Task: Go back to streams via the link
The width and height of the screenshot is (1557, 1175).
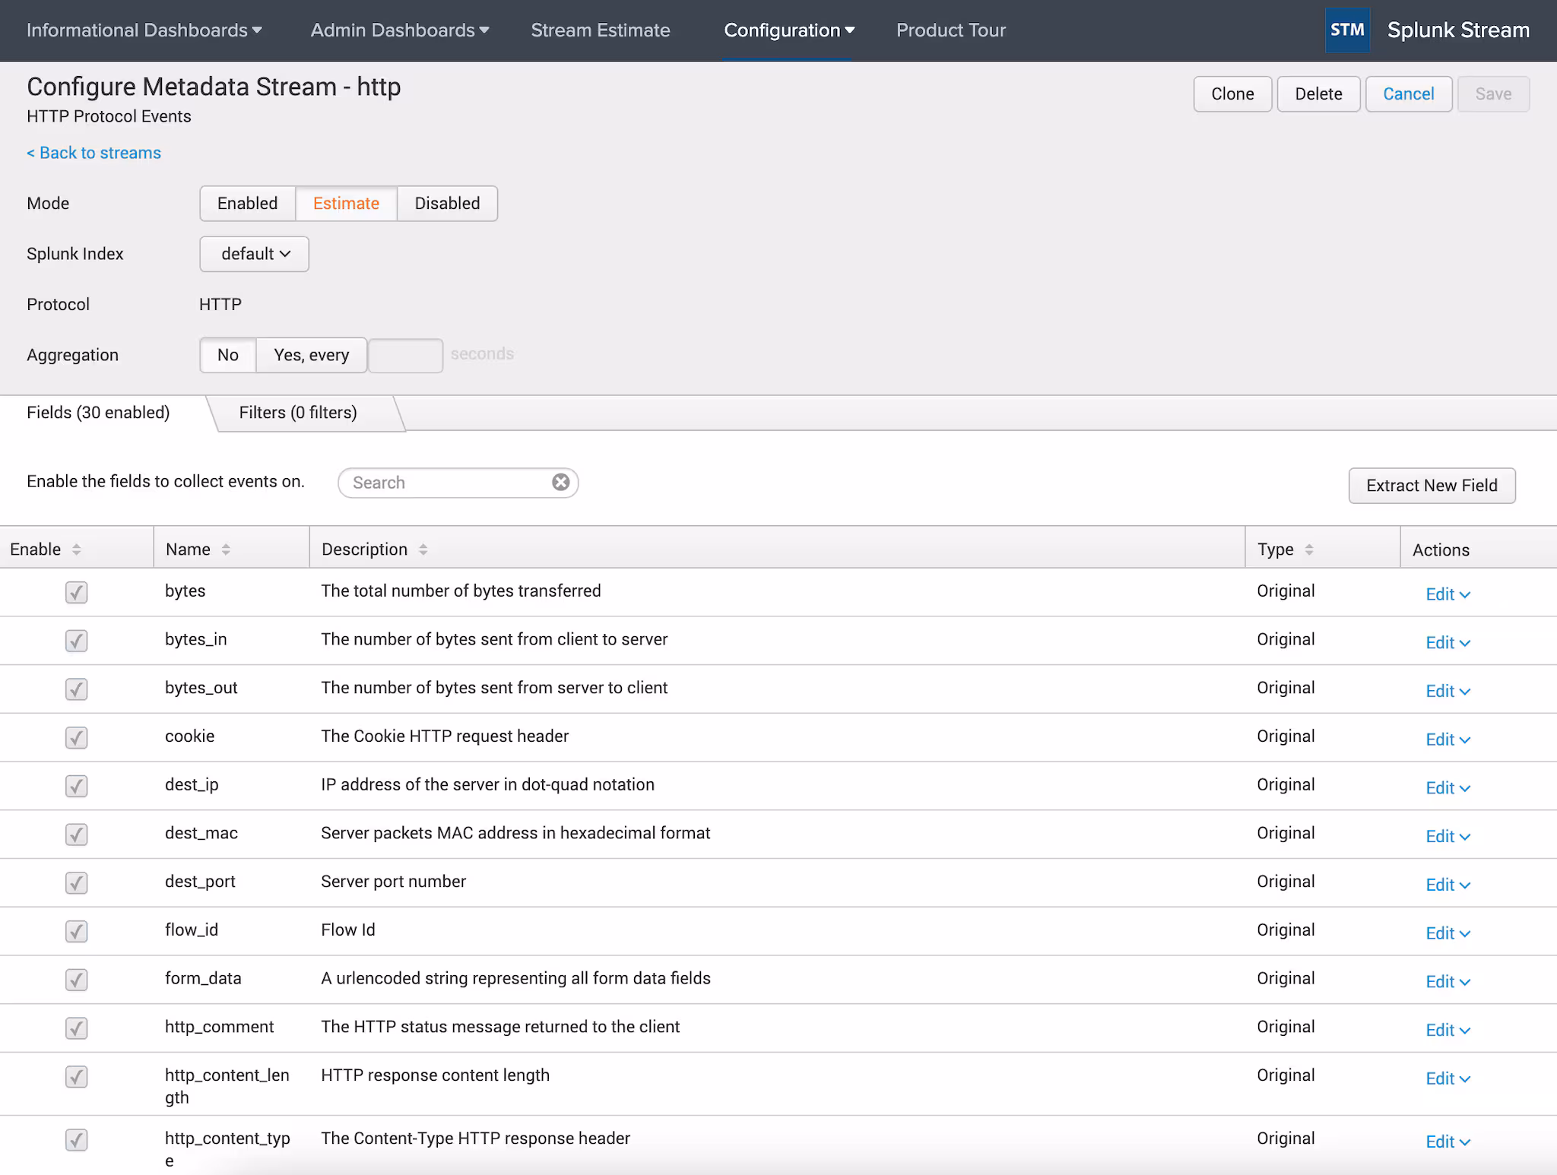Action: point(94,153)
